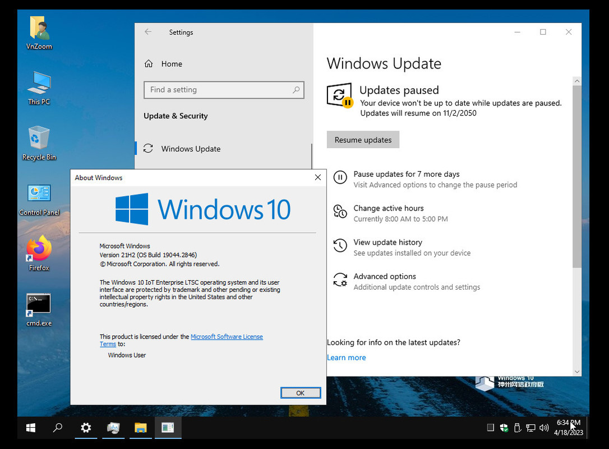Screen dimensions: 609x449
Task: Open Change active hours
Action: click(x=390, y=213)
